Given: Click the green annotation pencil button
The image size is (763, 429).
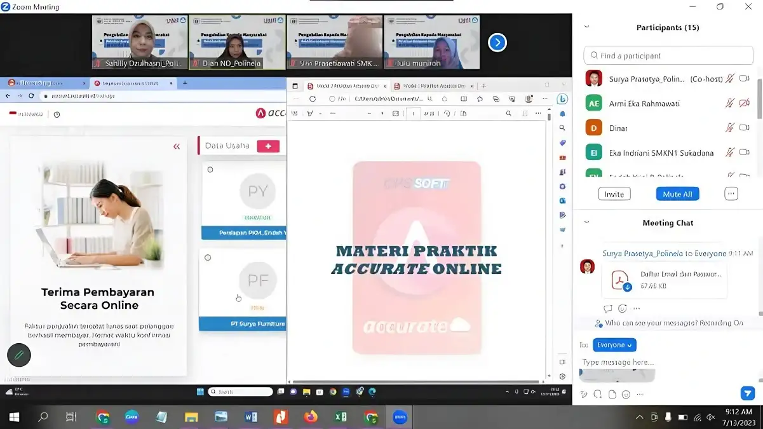Looking at the screenshot, I should coord(19,355).
